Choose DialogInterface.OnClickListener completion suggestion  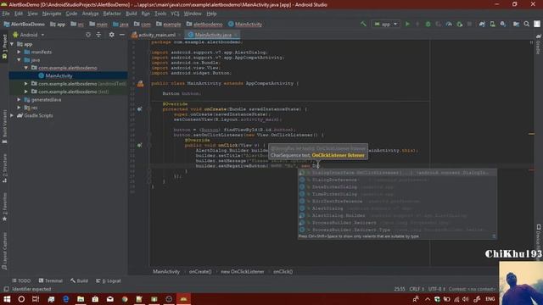tap(397, 173)
